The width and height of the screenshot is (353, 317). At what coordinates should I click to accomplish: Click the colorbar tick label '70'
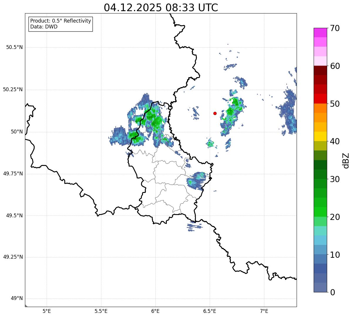click(x=334, y=28)
